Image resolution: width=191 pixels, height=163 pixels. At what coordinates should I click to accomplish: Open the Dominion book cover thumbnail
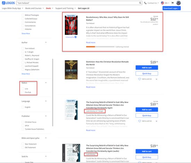click(71, 70)
